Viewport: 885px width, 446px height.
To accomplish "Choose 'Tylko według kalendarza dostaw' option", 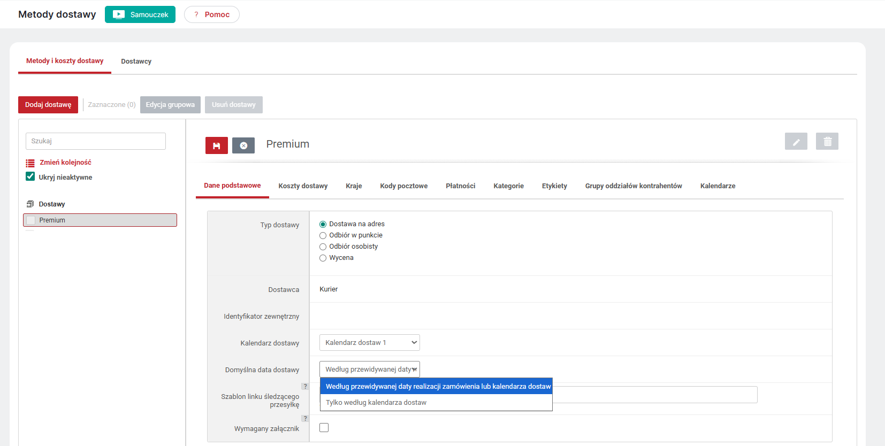I will pos(436,403).
